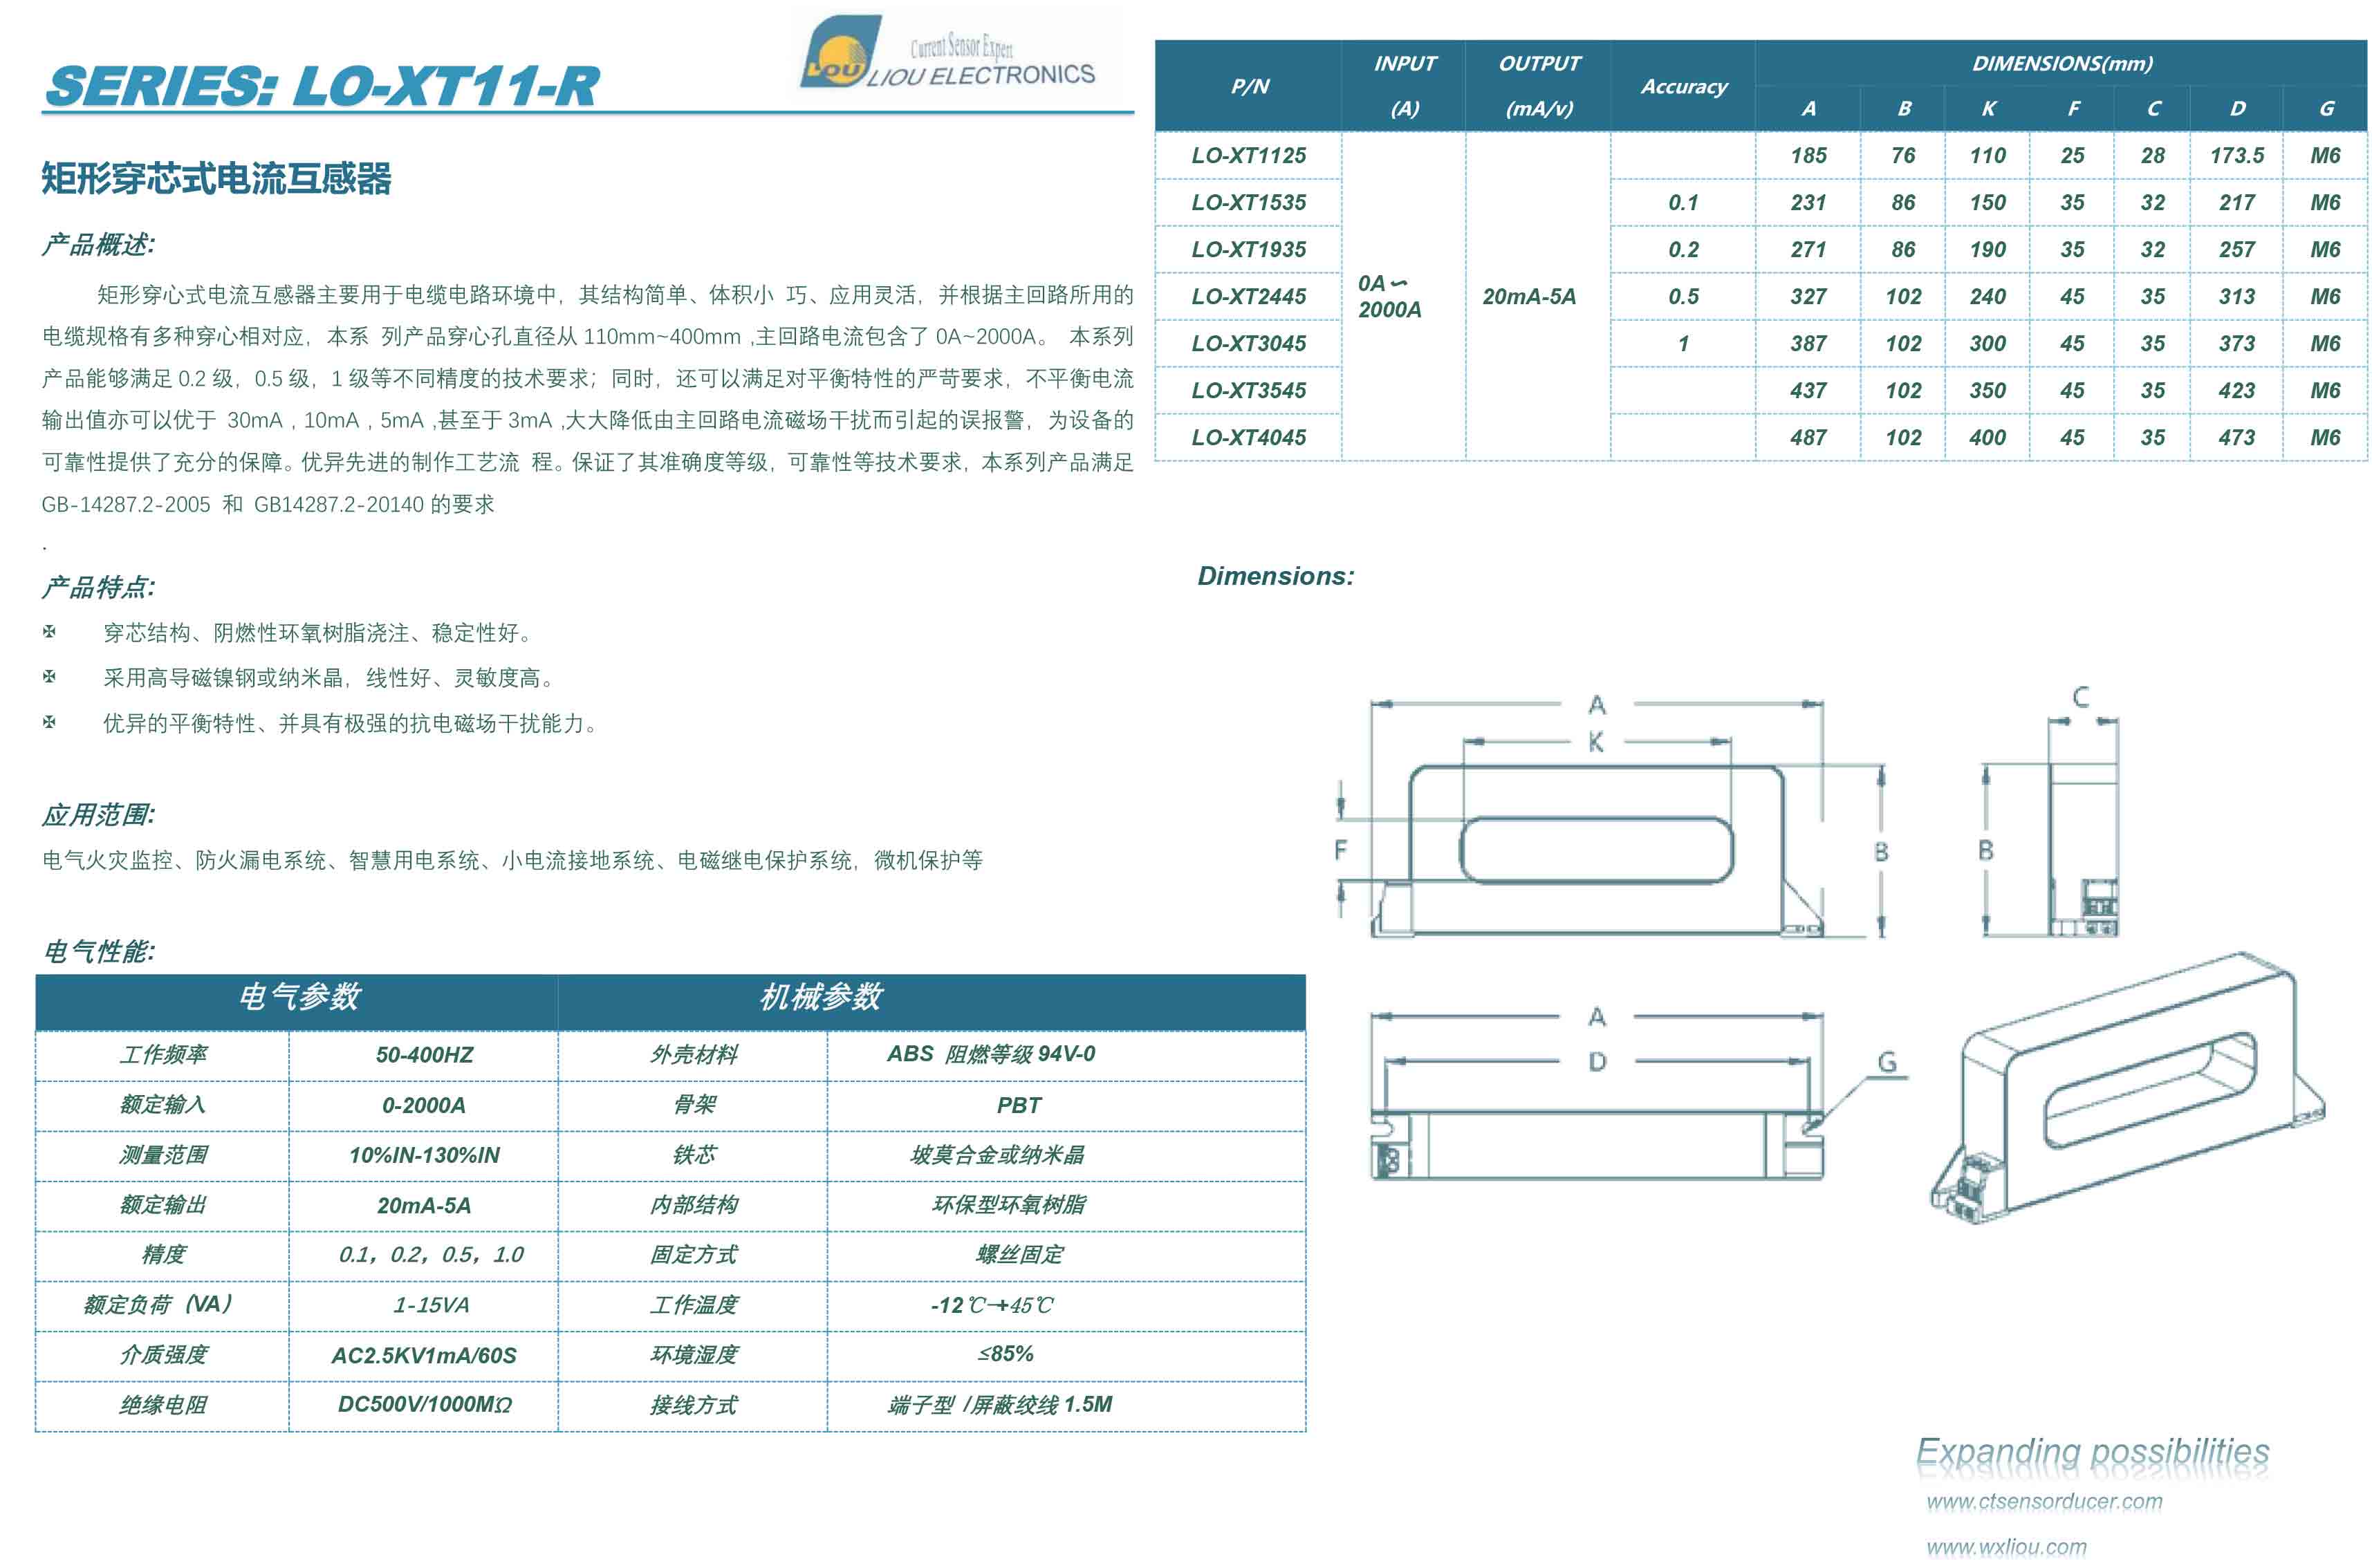Screen dimensions: 2372x1568
Task: Click the 0A~2000A input range cell
Action: point(1403,296)
